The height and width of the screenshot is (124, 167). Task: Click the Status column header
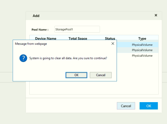110,38
